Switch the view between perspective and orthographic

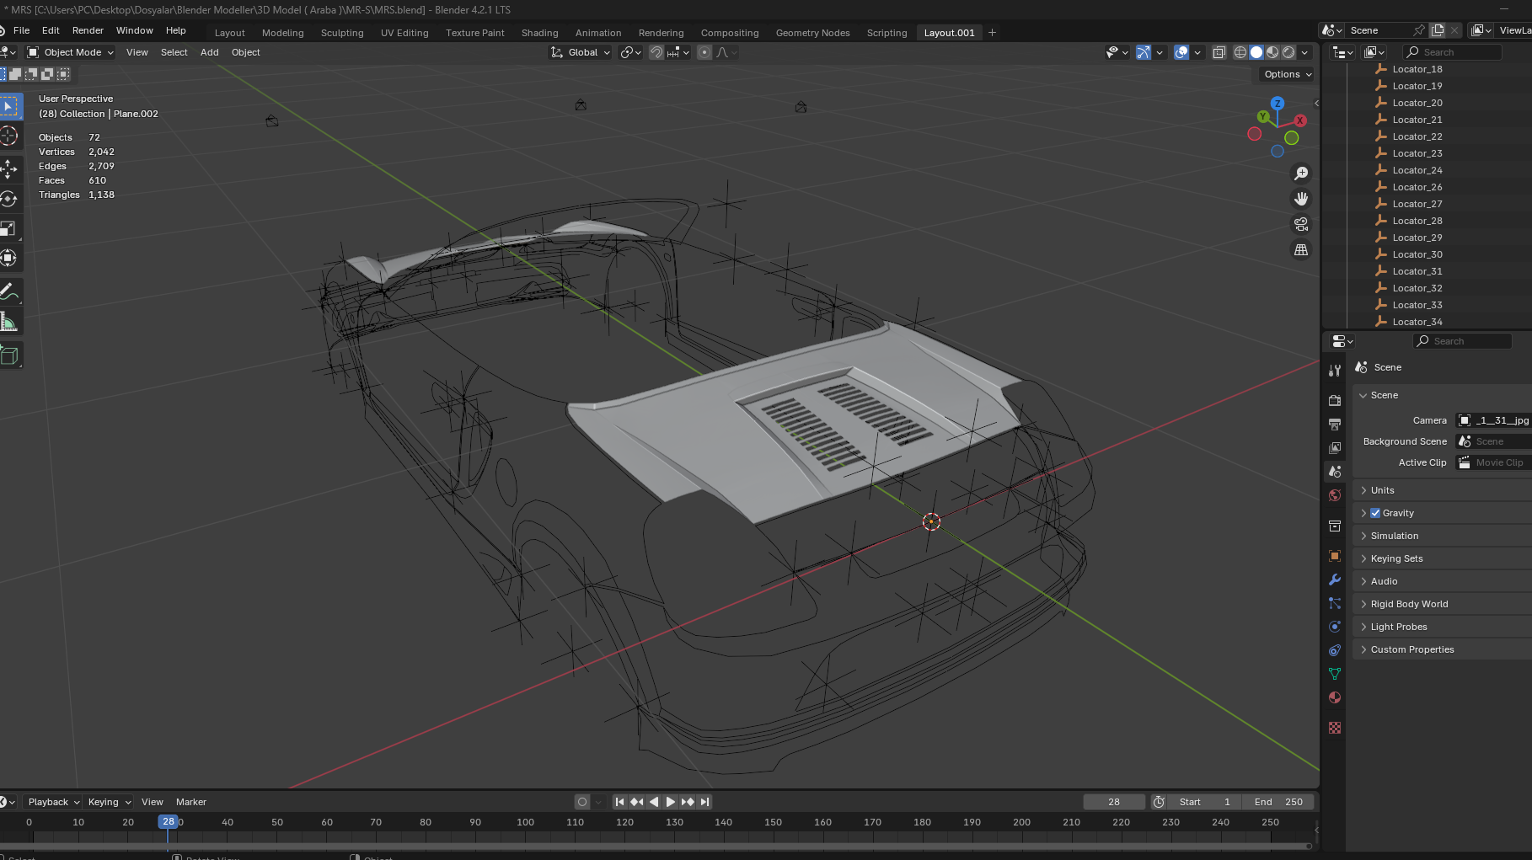tap(1301, 250)
